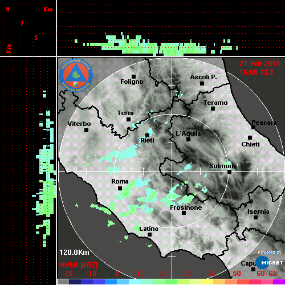Click the Pescara marker on the coast
285x285 pixels.
point(253,127)
